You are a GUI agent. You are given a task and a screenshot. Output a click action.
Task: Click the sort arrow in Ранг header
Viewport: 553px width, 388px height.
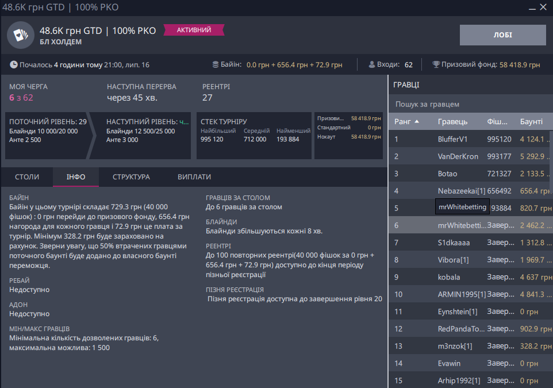pos(417,121)
